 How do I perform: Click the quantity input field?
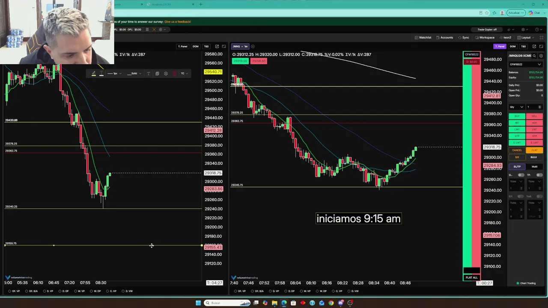pyautogui.click(x=534, y=107)
